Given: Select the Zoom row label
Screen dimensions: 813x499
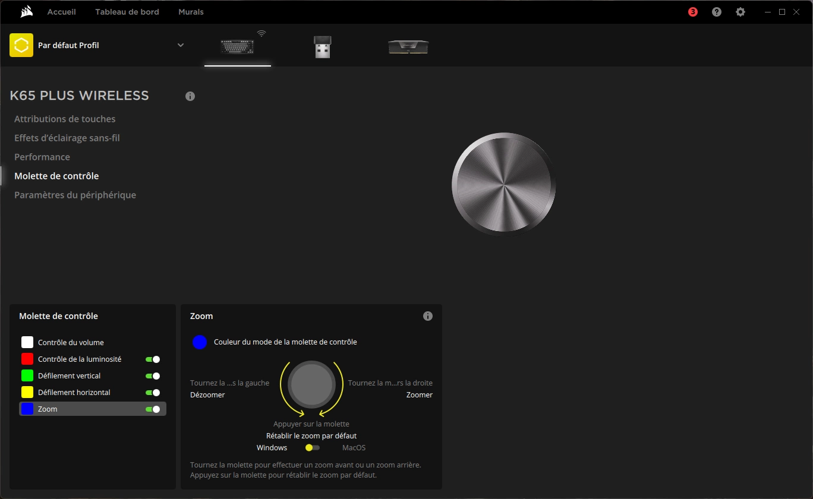Looking at the screenshot, I should coord(48,409).
